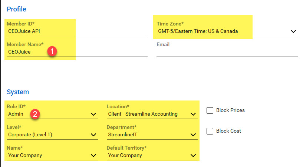Click the chevron beside StreamlineIT
The height and width of the screenshot is (167, 303).
[x=193, y=134]
